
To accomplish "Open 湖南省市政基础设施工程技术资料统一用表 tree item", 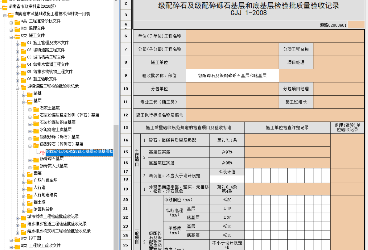I will (x=52, y=14).
